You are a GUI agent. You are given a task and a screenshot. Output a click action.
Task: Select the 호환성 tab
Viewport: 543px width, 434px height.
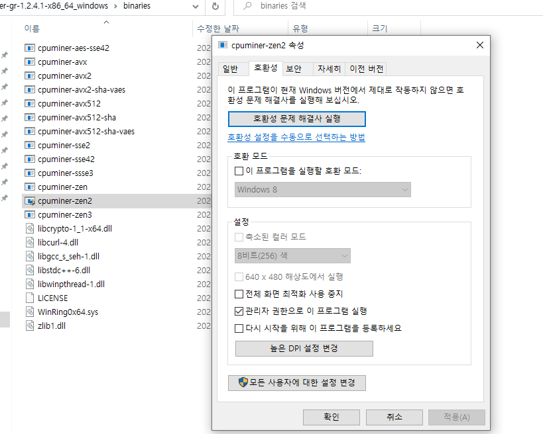[266, 68]
